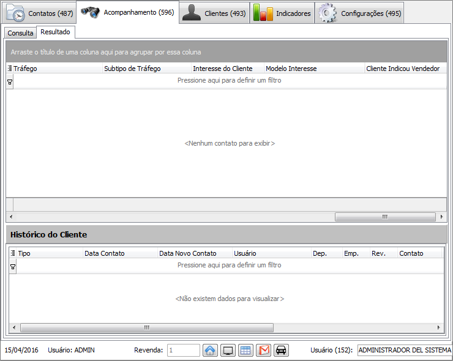
Task: Click the top grid horizontal scrollbar thumb
Action: (x=385, y=217)
